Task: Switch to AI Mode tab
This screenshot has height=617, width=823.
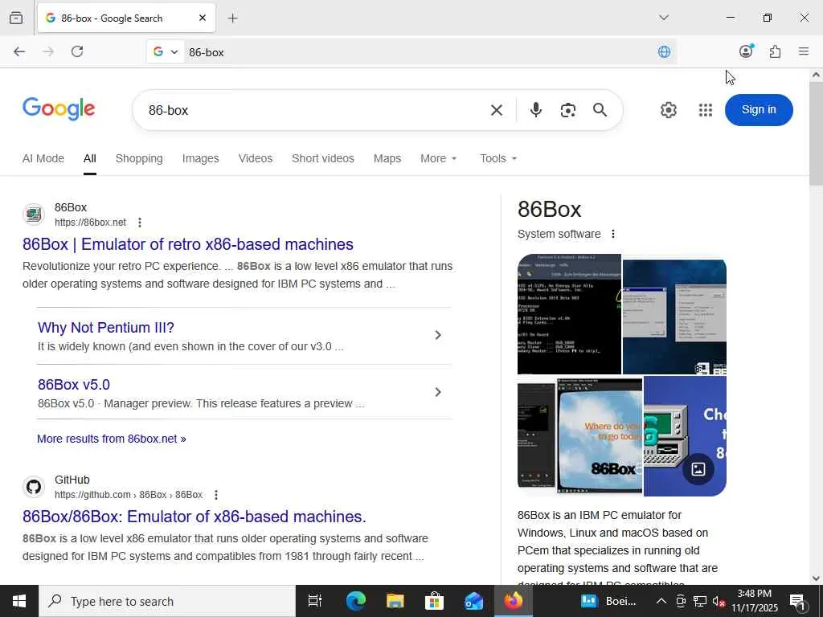Action: tap(43, 158)
